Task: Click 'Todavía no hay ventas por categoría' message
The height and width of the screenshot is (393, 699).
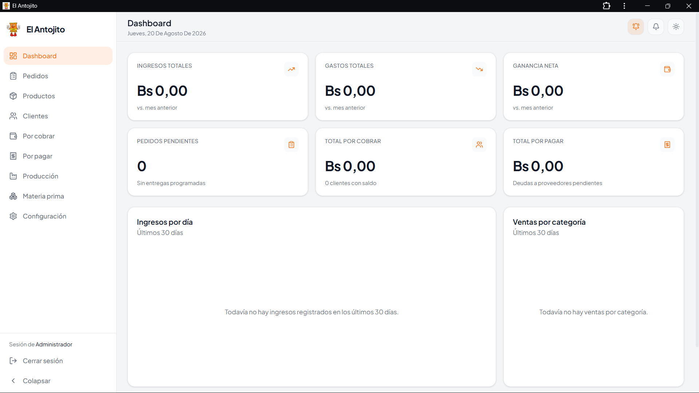Action: click(593, 312)
